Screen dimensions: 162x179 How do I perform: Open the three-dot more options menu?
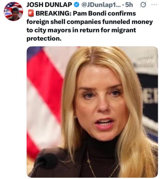[x=154, y=5]
